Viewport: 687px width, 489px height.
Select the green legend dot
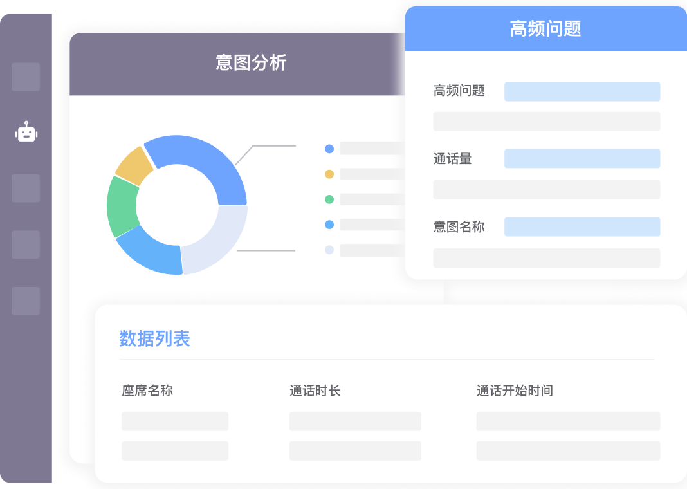point(329,199)
